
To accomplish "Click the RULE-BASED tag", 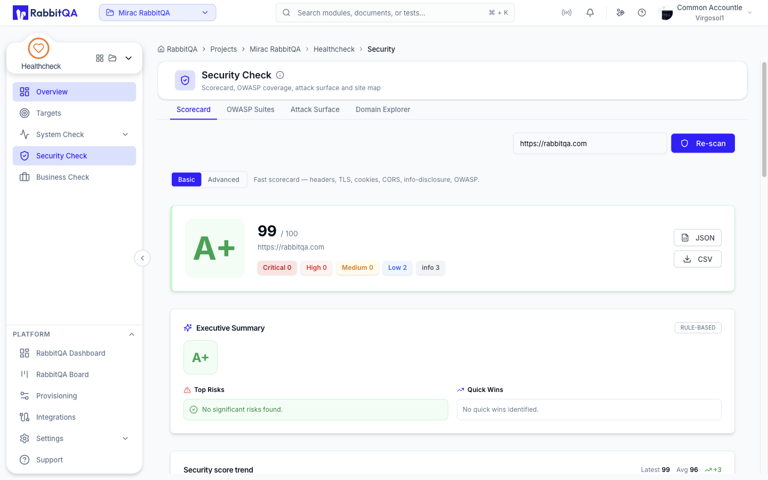I will (x=698, y=327).
